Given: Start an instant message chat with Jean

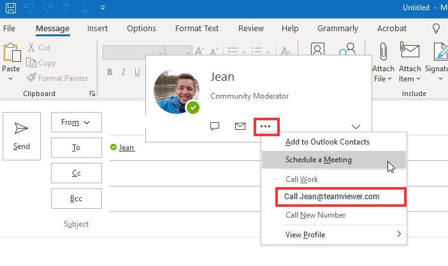Looking at the screenshot, I should click(215, 126).
